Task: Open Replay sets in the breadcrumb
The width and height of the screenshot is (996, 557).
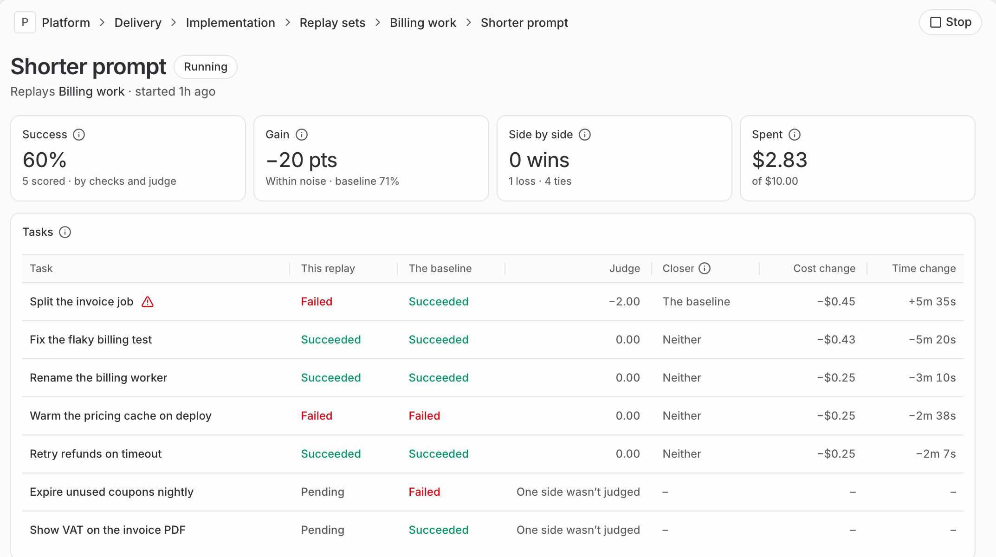Action: coord(332,23)
